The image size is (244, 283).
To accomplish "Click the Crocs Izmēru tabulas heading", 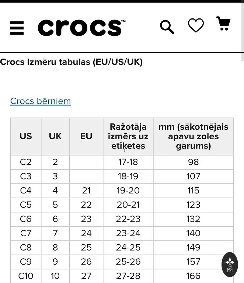I will point(71,62).
